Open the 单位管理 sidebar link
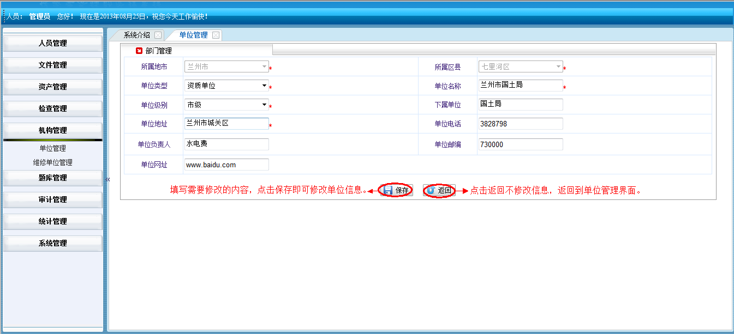 tap(52, 148)
